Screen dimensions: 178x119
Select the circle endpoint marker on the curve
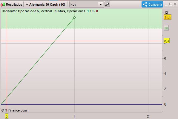click(x=74, y=18)
